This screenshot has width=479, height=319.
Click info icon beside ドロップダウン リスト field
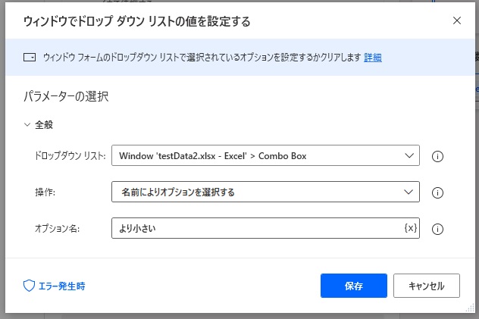(437, 157)
